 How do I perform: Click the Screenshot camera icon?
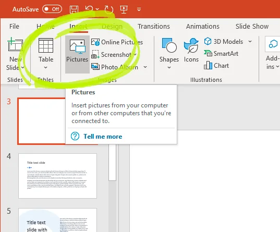(95, 54)
